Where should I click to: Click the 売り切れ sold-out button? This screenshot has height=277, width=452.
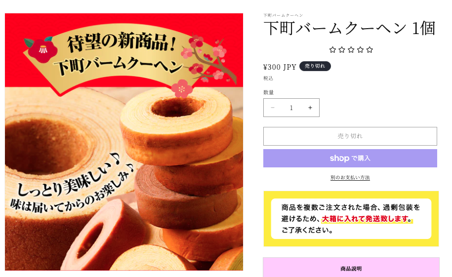[x=350, y=136]
